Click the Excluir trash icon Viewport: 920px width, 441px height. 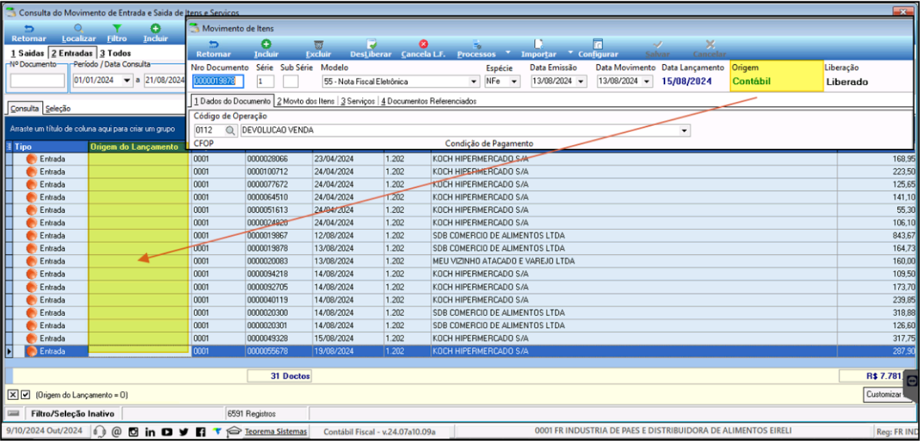(318, 44)
